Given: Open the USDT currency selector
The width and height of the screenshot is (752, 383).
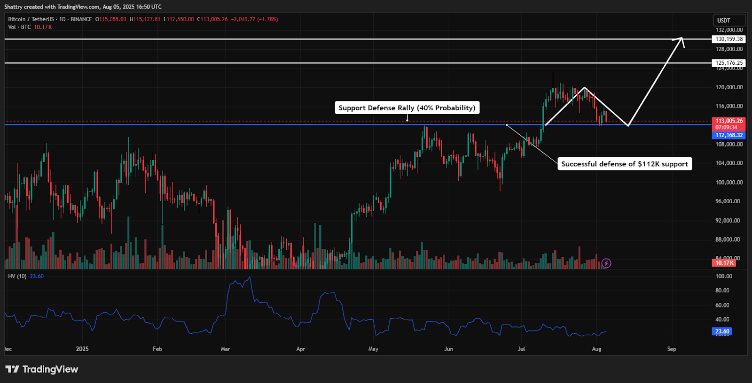Looking at the screenshot, I should tap(728, 21).
